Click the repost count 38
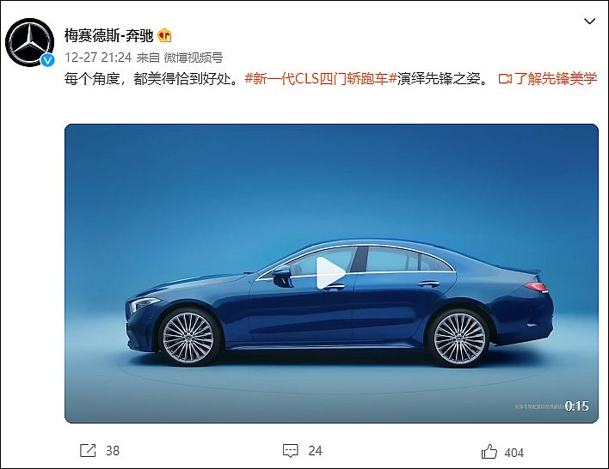 pyautogui.click(x=113, y=451)
